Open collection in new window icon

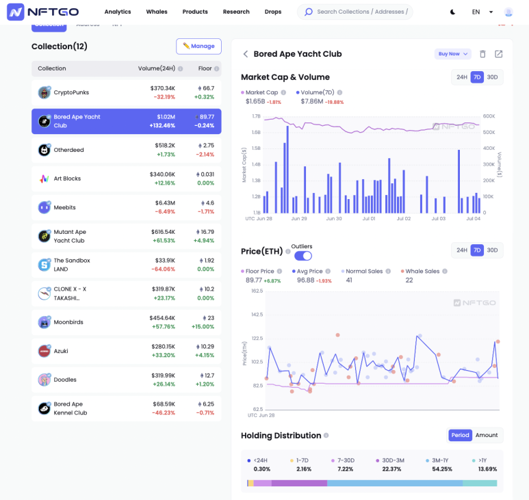pyautogui.click(x=498, y=54)
